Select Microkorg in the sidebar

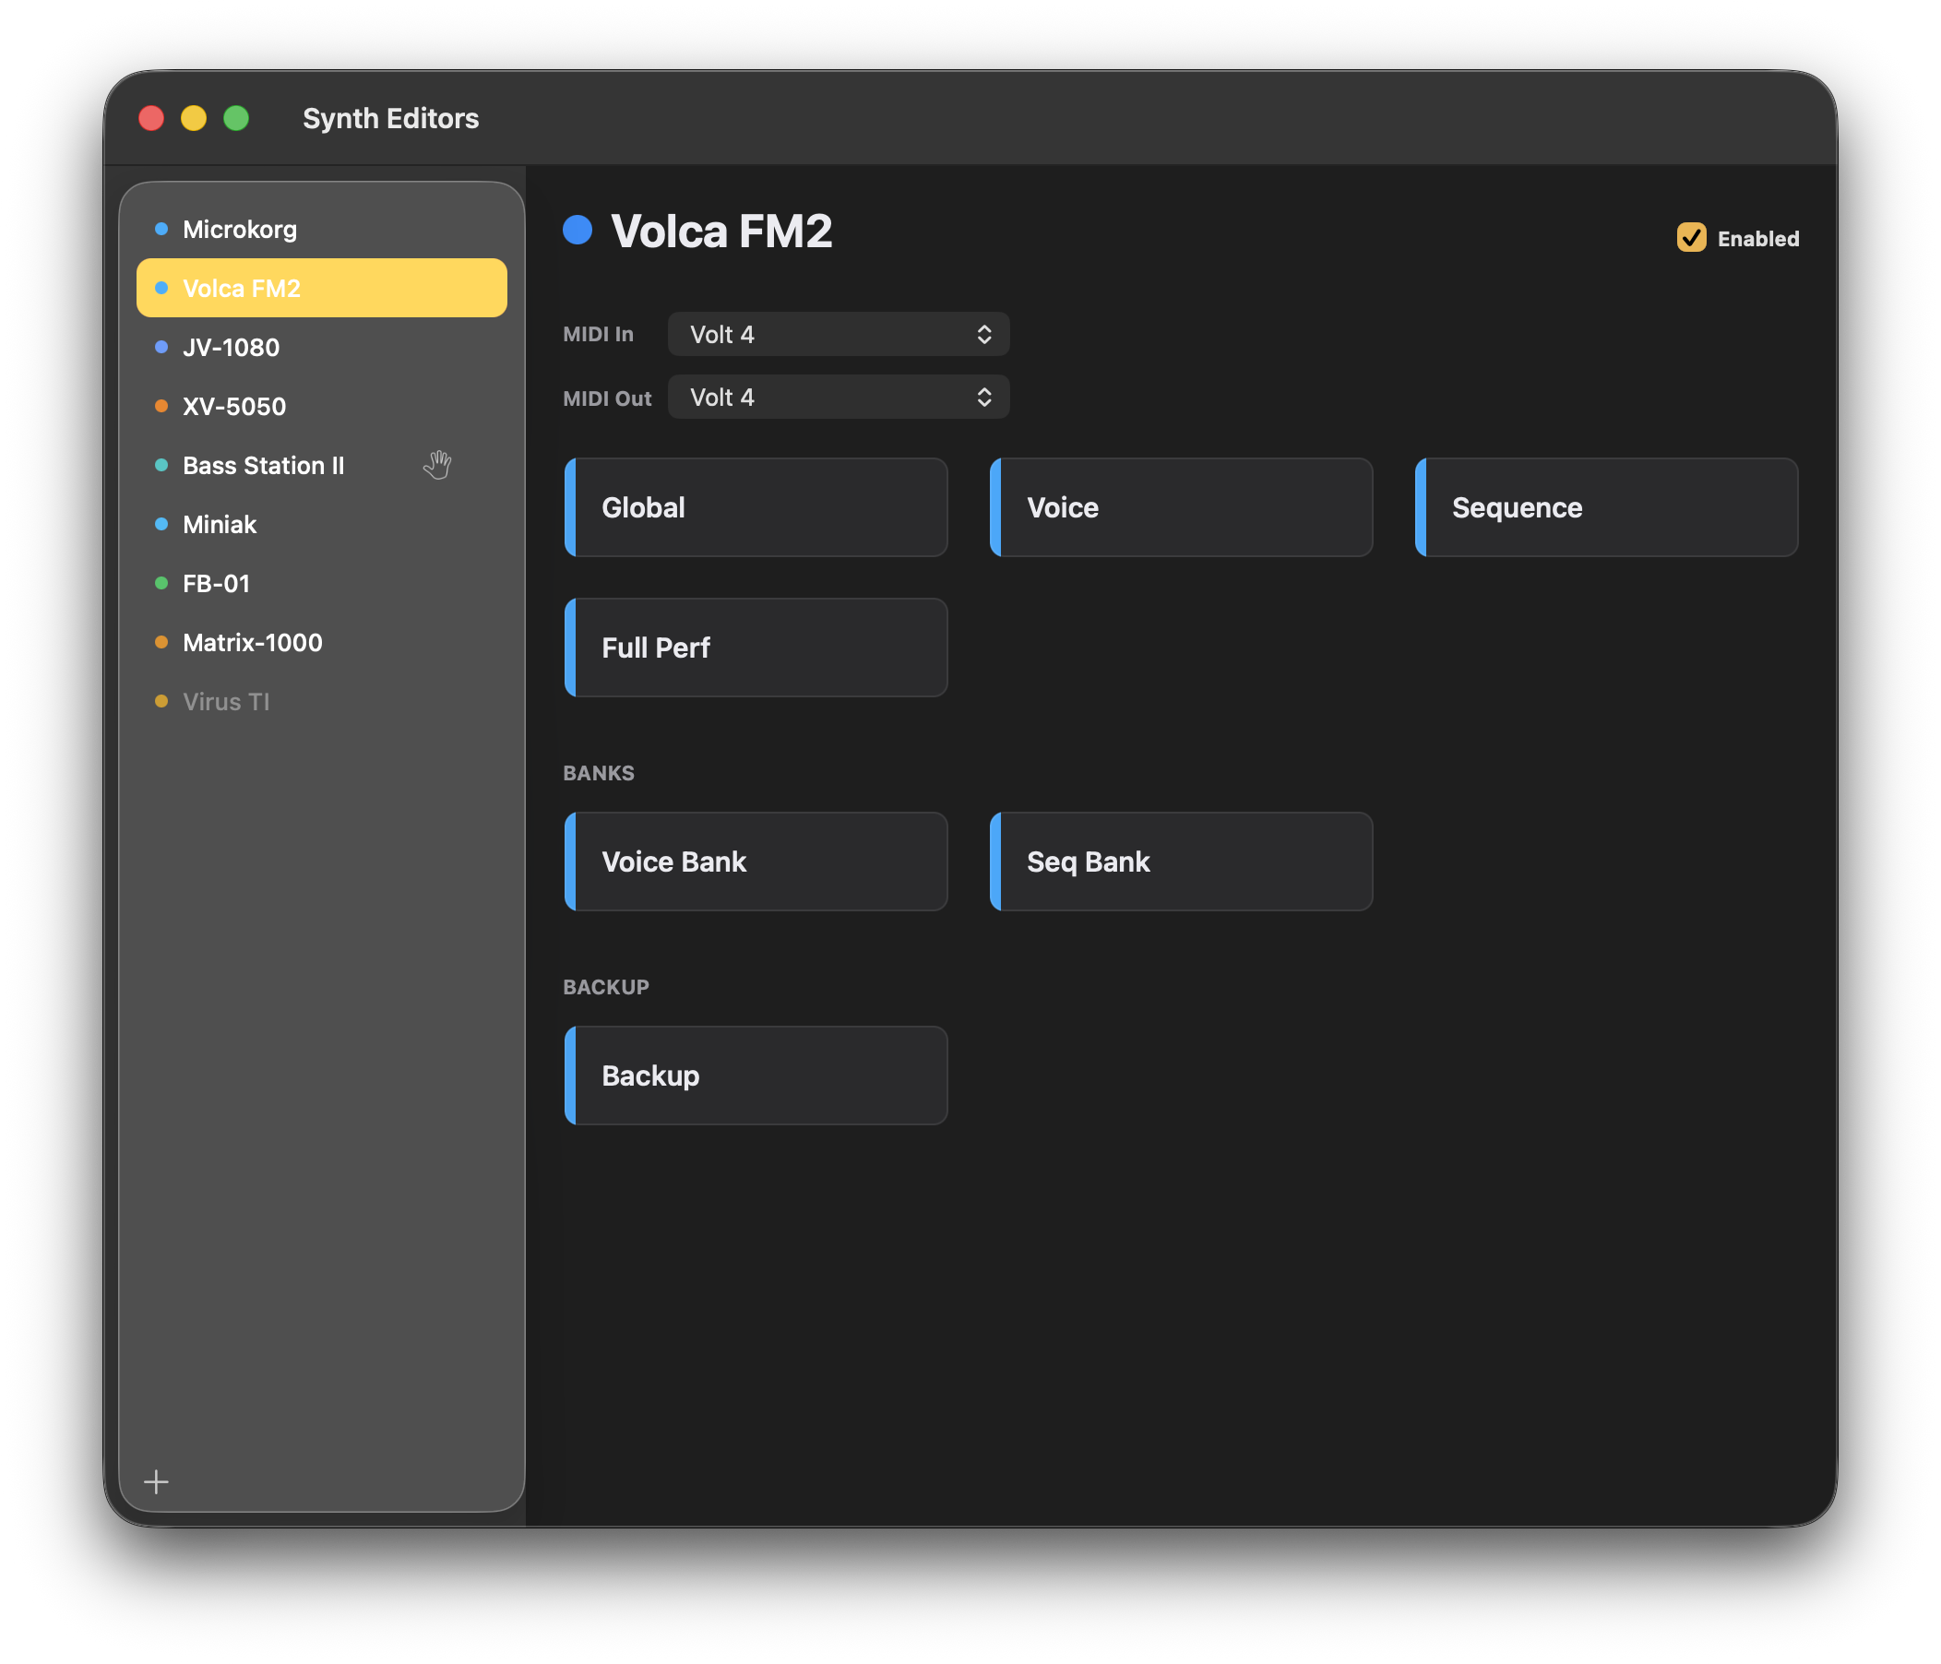point(321,230)
